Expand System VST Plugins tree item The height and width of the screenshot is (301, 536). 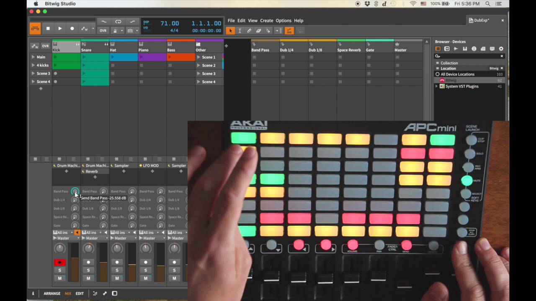(x=437, y=87)
